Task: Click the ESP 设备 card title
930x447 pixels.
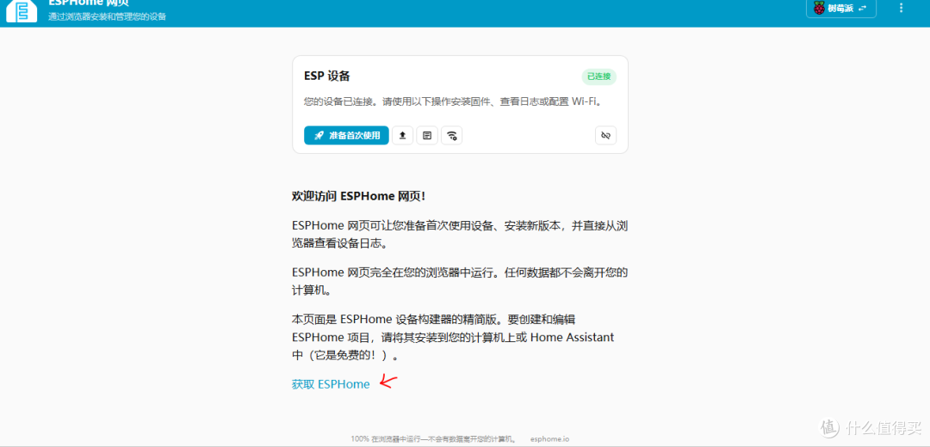Action: click(x=327, y=77)
